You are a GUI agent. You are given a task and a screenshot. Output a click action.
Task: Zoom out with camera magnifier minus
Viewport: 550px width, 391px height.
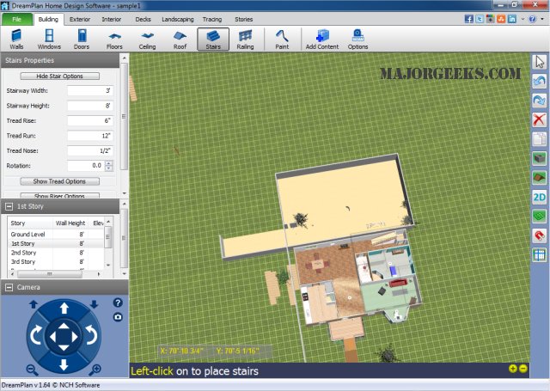tap(32, 370)
